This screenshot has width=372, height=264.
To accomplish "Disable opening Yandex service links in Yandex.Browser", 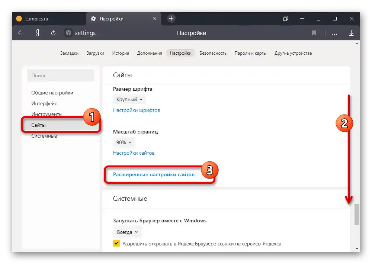I will 116,243.
